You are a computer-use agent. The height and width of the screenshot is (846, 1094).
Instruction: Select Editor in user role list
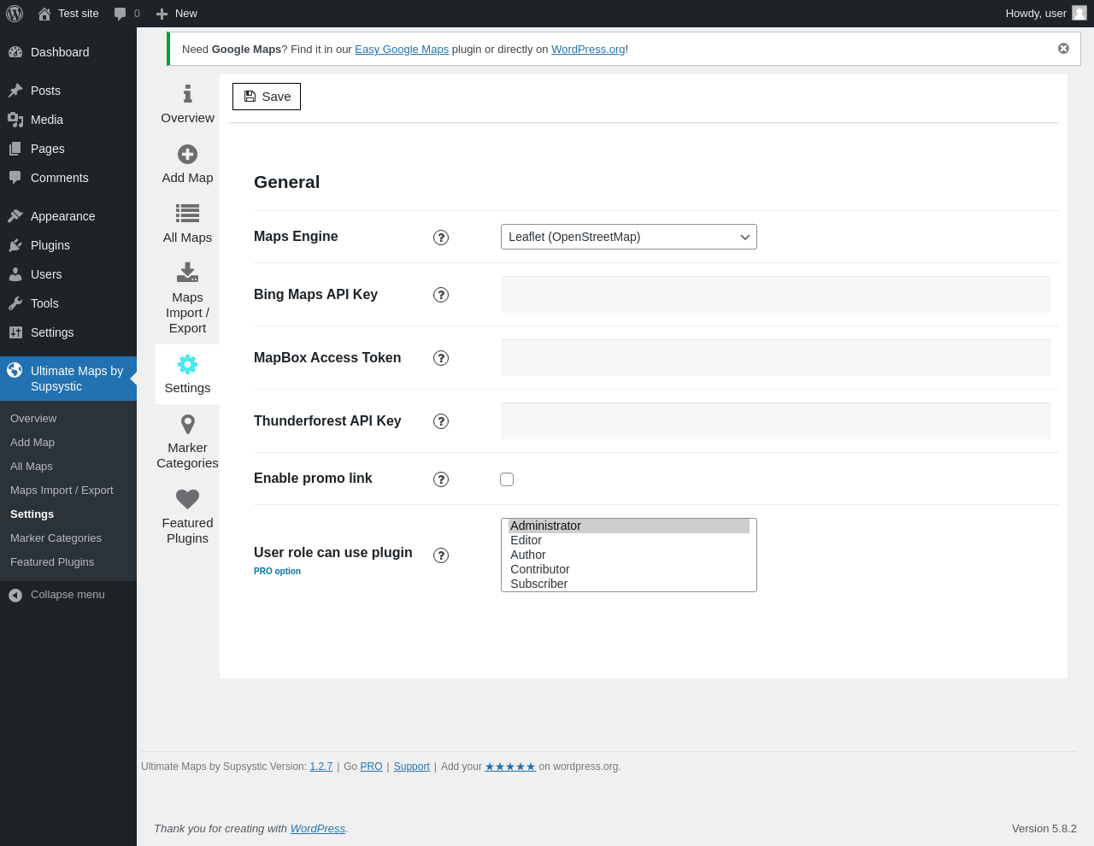[526, 540]
